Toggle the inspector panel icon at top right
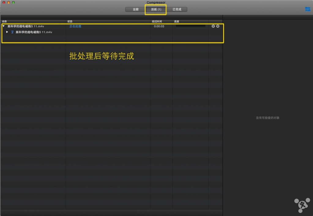This screenshot has width=313, height=216. (x=307, y=9)
